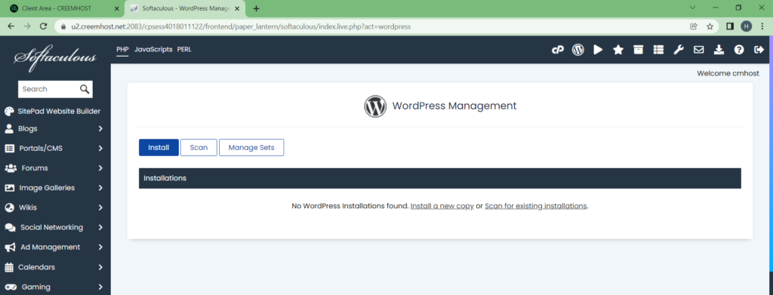Click the search magnifier icon
The width and height of the screenshot is (773, 295).
(85, 89)
